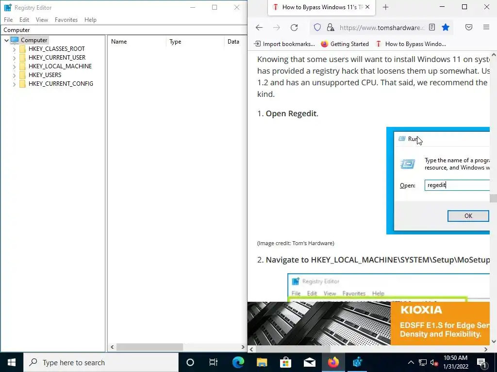Viewport: 497px width, 372px height.
Task: Go back with Firefox back arrow
Action: (259, 28)
